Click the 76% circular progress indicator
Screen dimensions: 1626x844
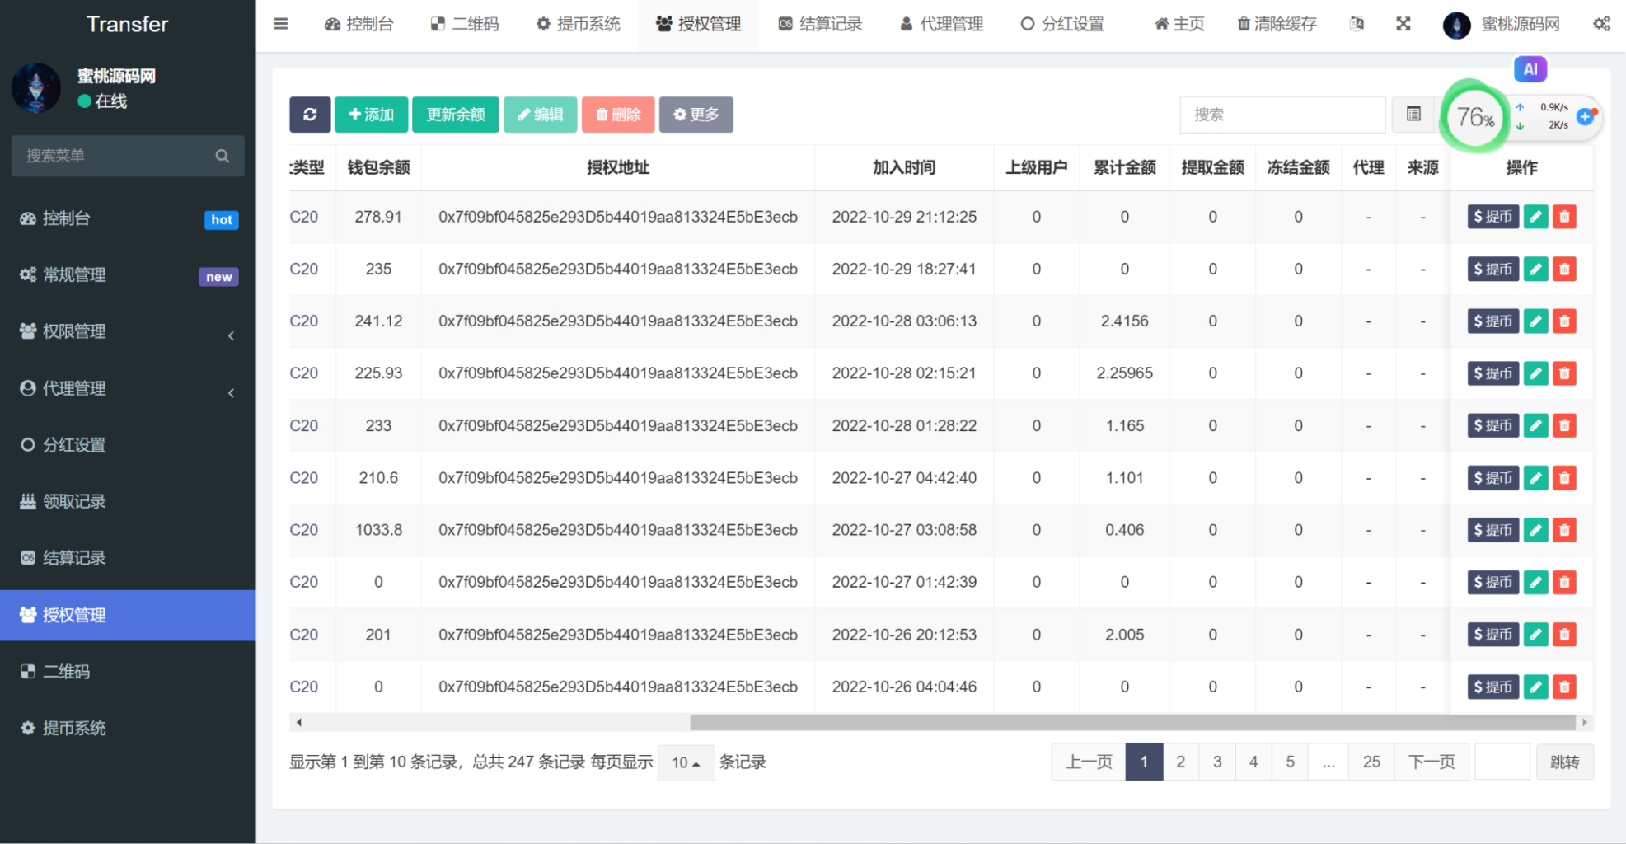tap(1474, 117)
